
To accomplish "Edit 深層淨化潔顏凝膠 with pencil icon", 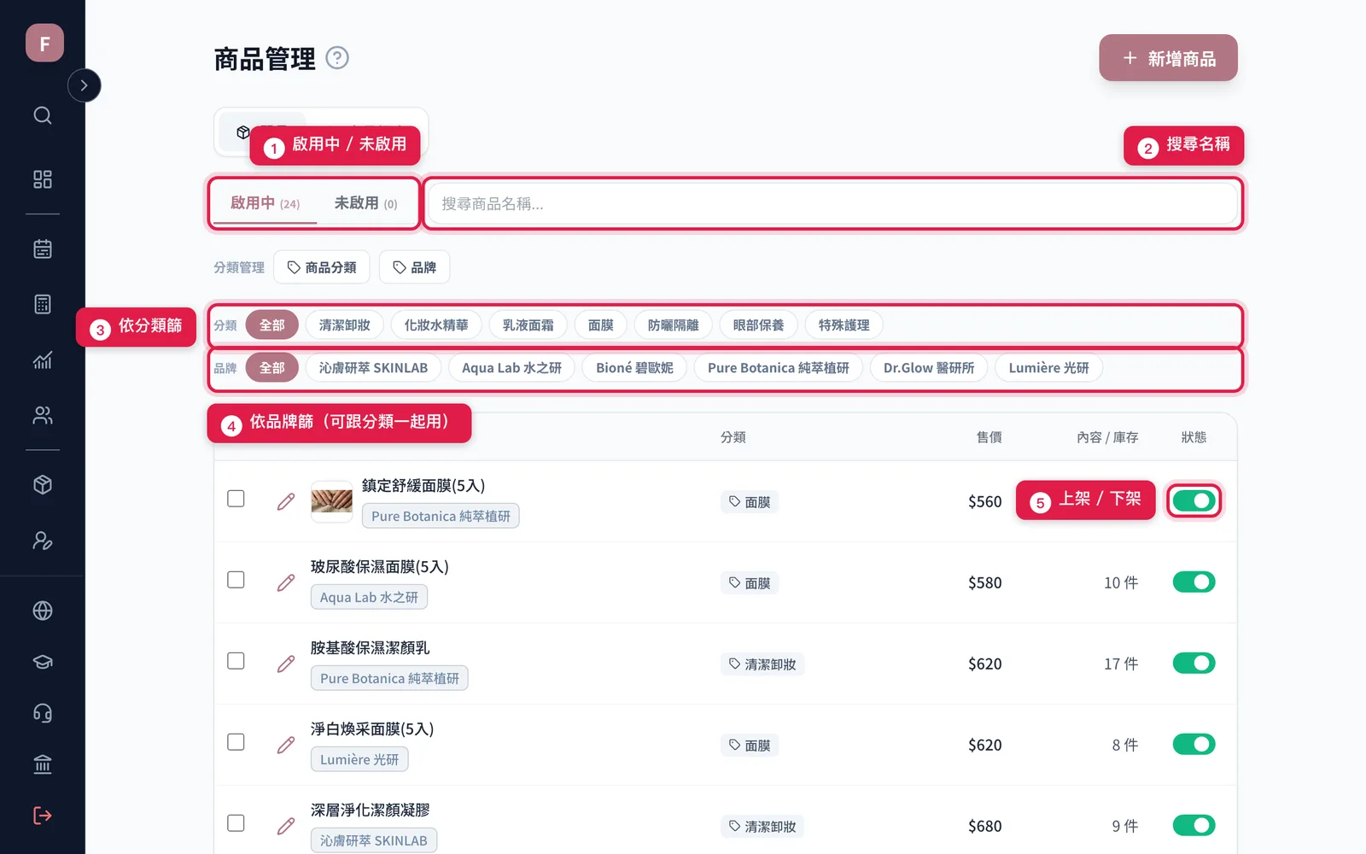I will point(286,826).
